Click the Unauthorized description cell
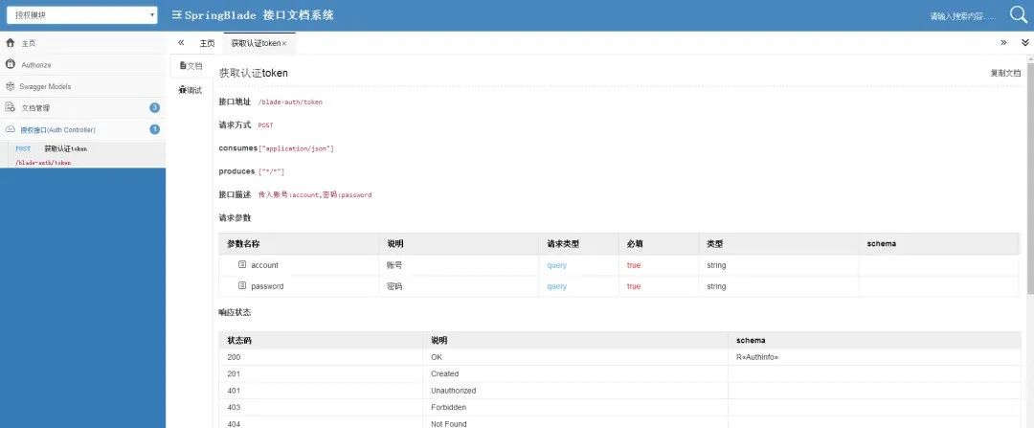This screenshot has width=1034, height=428. [575, 391]
